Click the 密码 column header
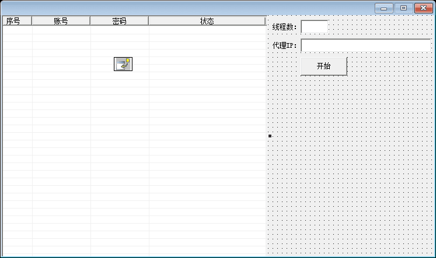436x258 pixels. point(119,21)
